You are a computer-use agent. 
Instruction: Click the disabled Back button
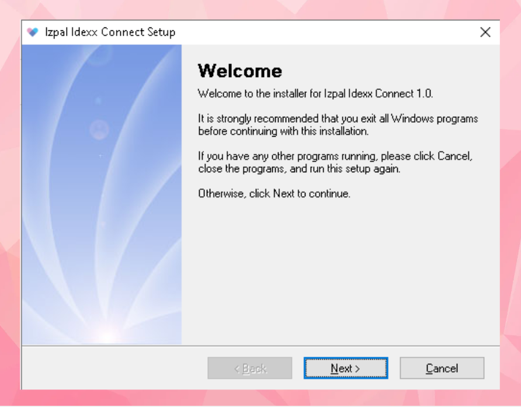[x=250, y=368]
